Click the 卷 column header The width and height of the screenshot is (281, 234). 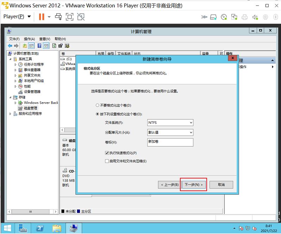click(x=78, y=53)
